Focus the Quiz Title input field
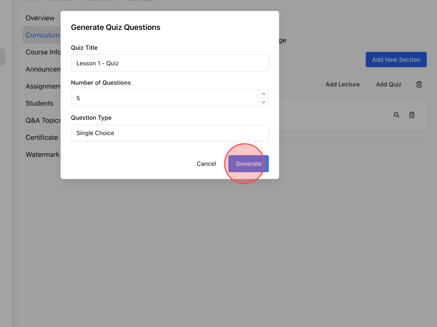437x327 pixels. [x=170, y=63]
